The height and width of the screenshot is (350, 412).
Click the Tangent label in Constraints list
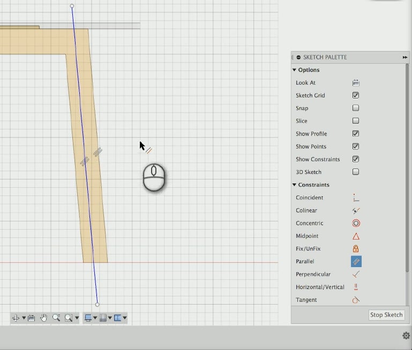[306, 300]
